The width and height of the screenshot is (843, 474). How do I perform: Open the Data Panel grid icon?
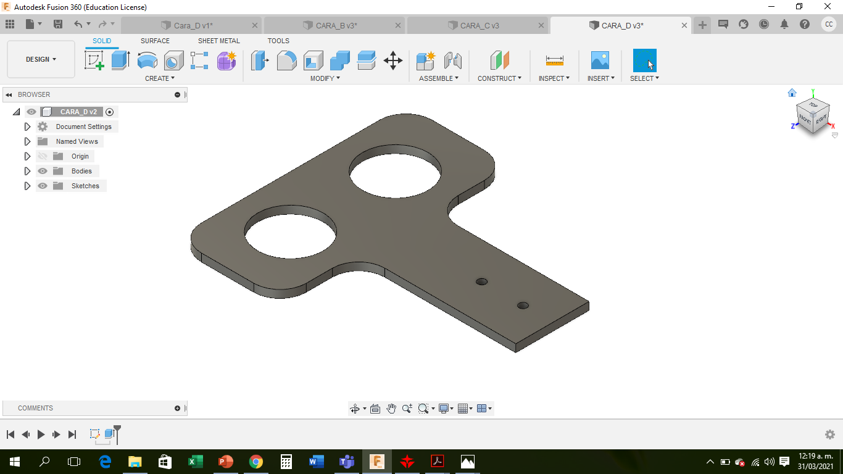point(10,24)
